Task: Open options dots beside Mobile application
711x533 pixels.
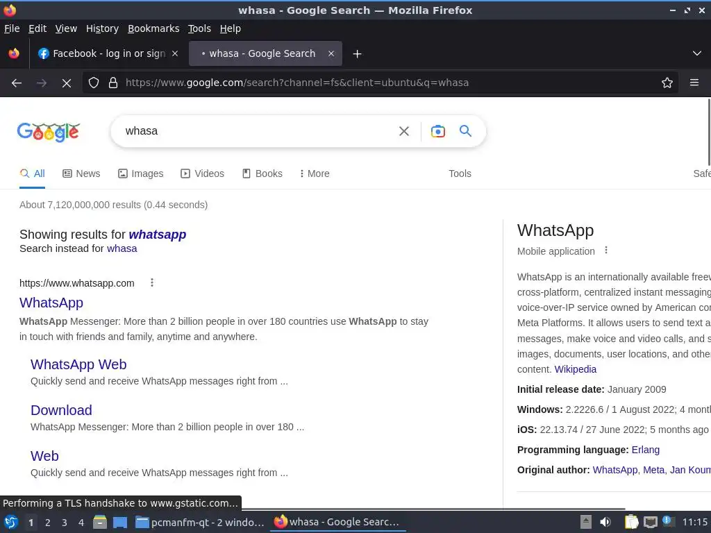Action: click(605, 251)
